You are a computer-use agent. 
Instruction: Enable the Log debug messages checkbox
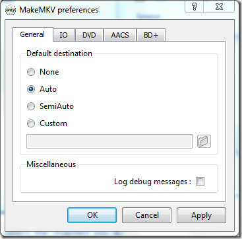pyautogui.click(x=200, y=182)
